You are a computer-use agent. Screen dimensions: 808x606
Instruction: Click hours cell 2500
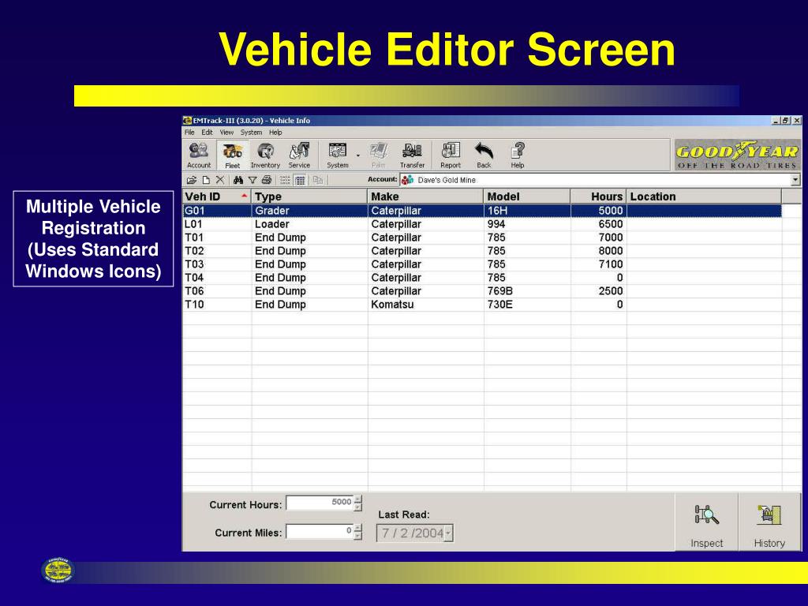point(599,291)
